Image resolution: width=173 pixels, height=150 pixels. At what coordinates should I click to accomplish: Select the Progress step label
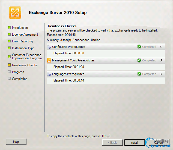[x=18, y=72]
